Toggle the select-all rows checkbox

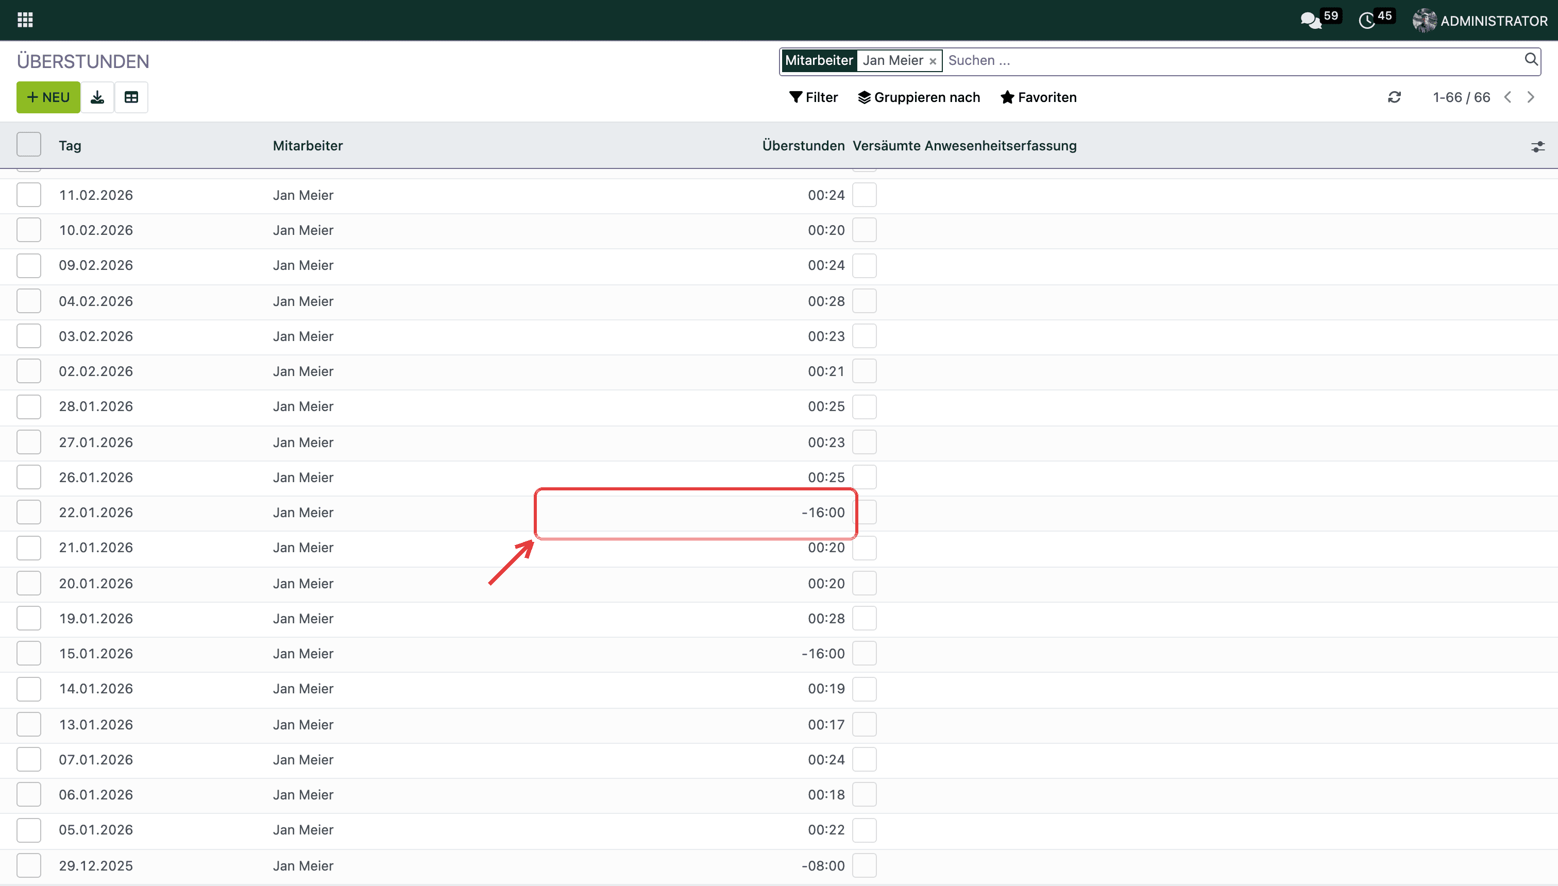pyautogui.click(x=29, y=145)
